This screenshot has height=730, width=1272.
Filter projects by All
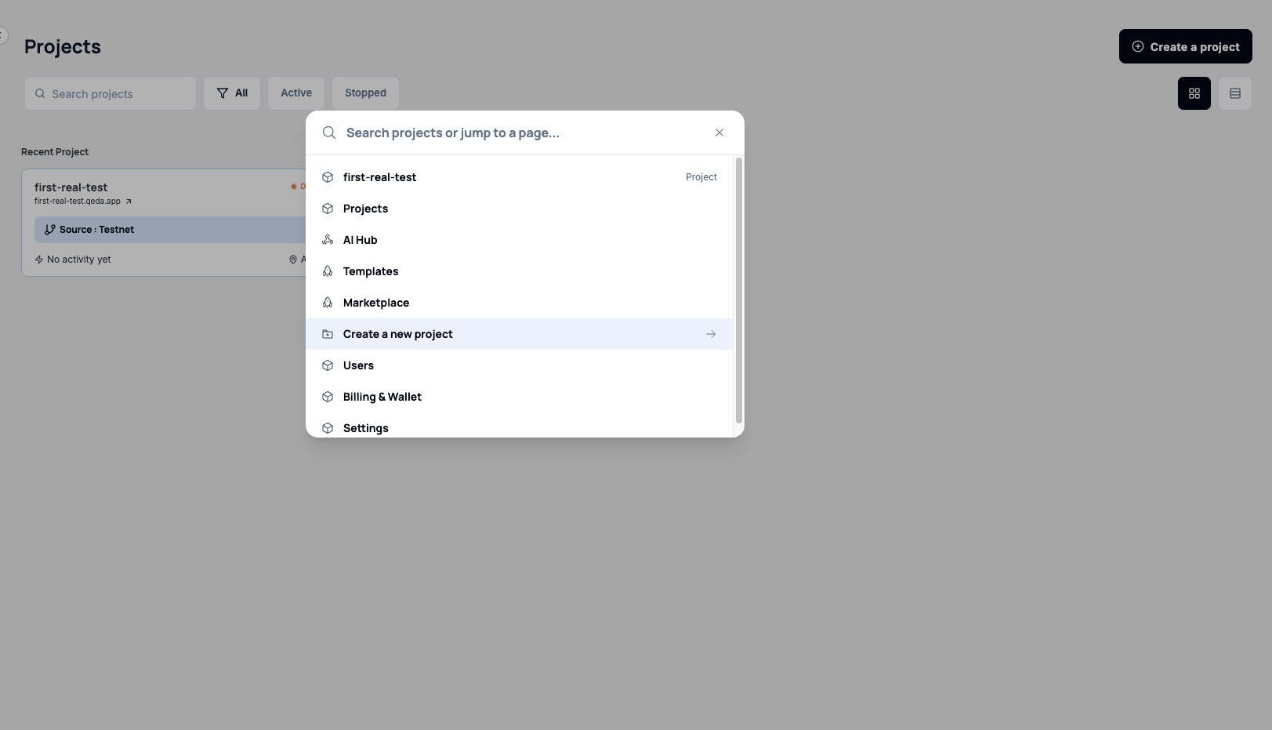[232, 93]
